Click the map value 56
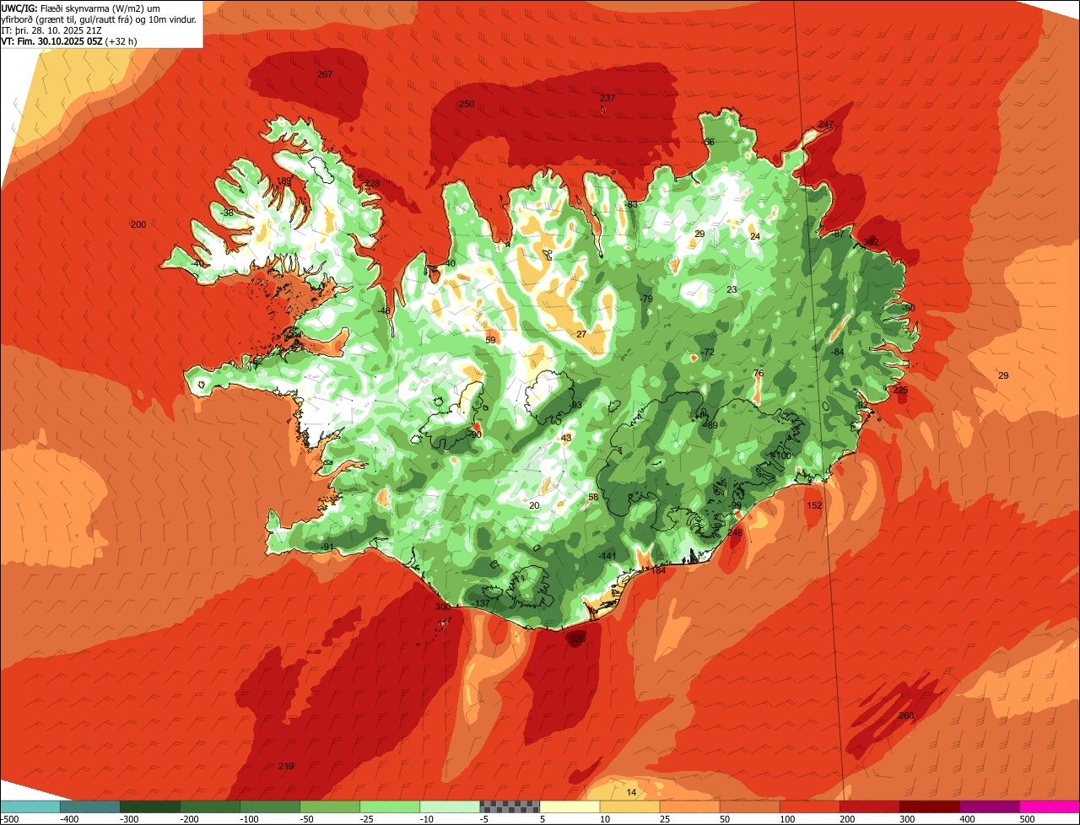This screenshot has height=825, width=1080. pos(709,142)
